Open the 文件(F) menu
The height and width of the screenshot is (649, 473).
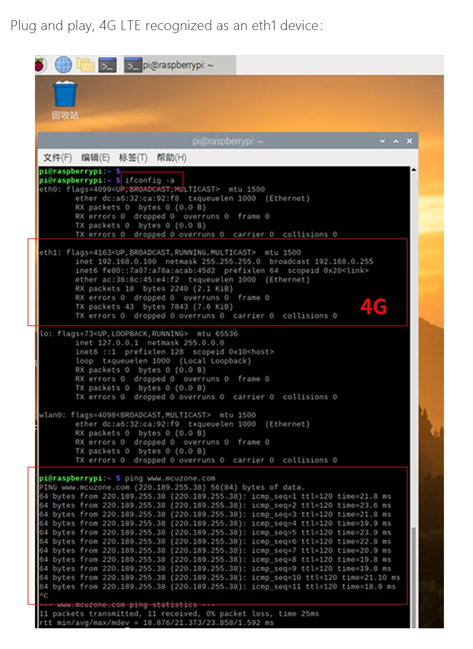pos(57,158)
